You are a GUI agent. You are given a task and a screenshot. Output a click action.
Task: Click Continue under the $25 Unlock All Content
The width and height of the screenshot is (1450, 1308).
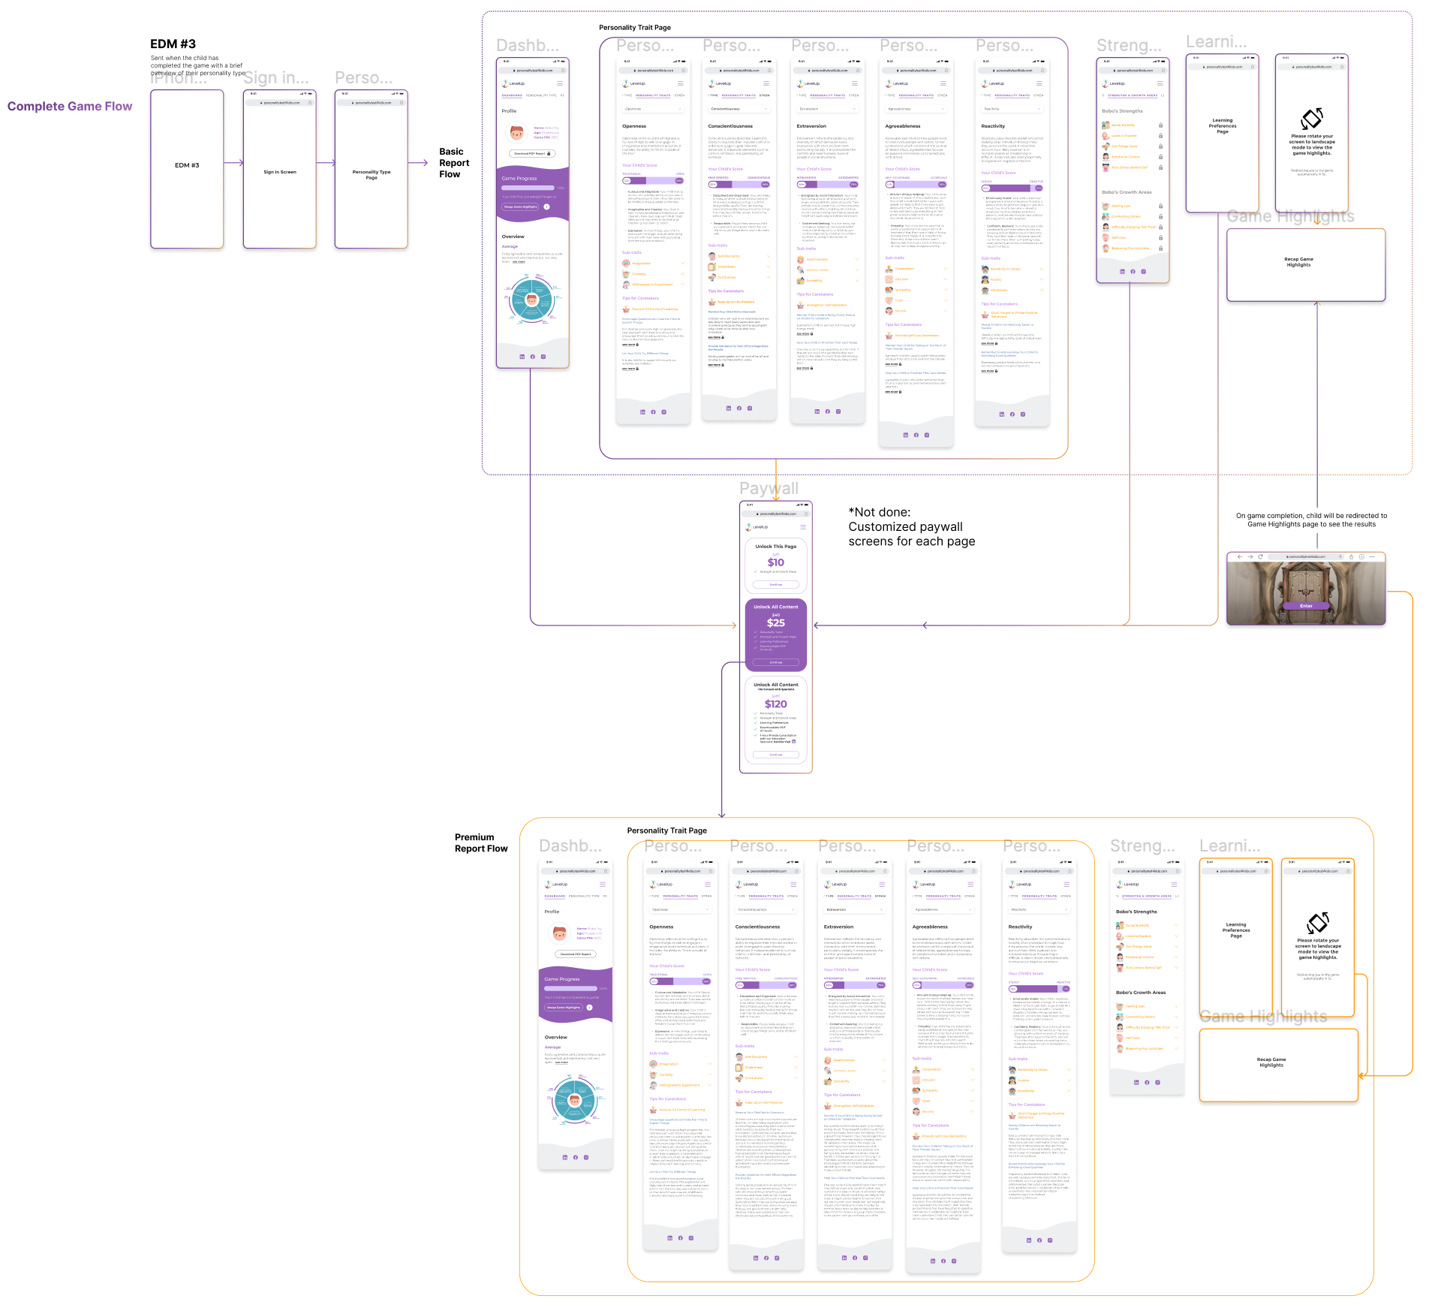pos(776,662)
